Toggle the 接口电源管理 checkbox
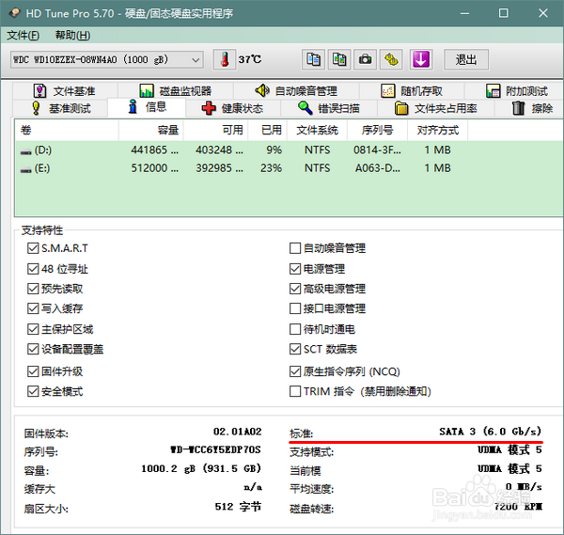 (295, 308)
